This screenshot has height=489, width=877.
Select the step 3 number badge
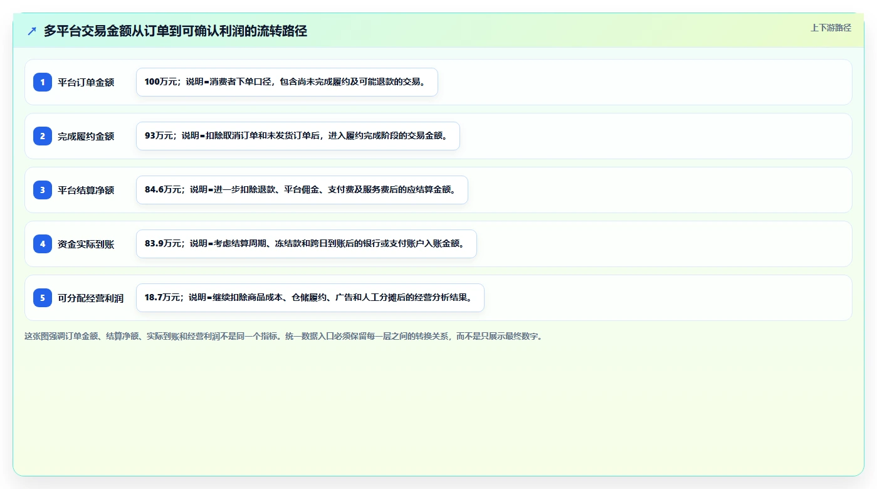point(43,190)
